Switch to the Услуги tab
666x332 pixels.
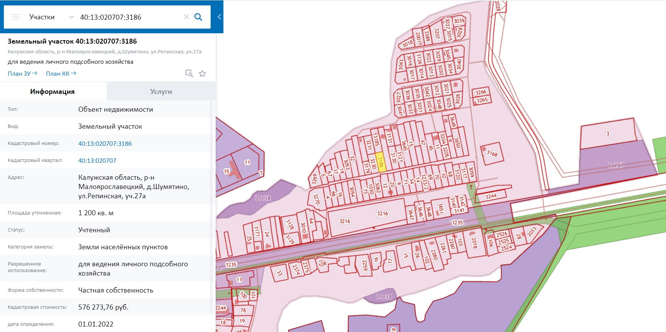tap(161, 92)
